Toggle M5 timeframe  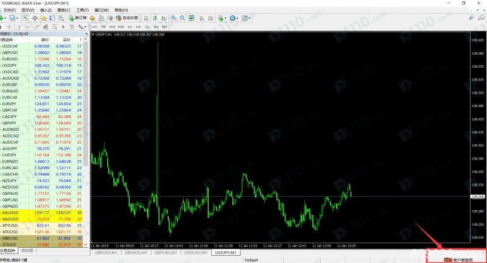tap(103, 27)
